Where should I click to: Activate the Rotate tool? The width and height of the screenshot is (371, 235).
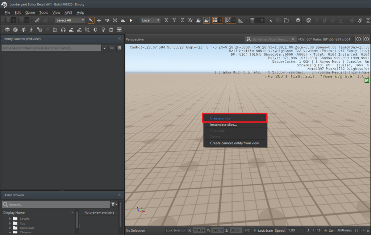click(x=107, y=20)
